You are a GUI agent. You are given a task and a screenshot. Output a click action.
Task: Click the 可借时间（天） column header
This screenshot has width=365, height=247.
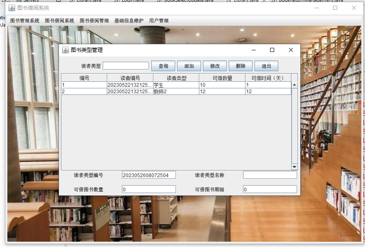[x=268, y=78]
